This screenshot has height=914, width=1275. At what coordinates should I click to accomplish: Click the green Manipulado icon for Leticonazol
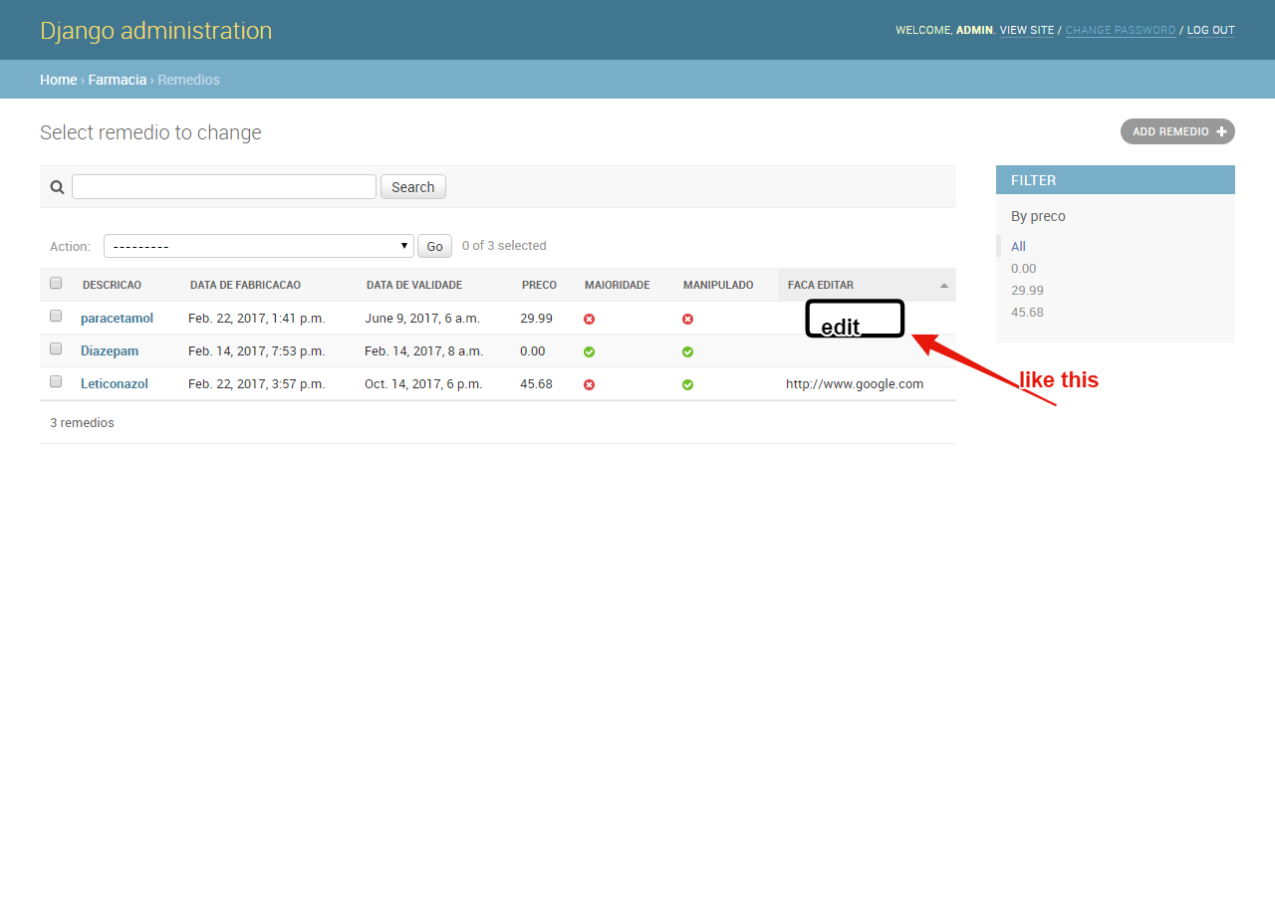(688, 384)
